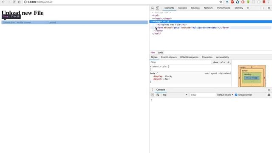Select the closing /body tag row
Screen dimensions: 272x153
[x=159, y=31]
